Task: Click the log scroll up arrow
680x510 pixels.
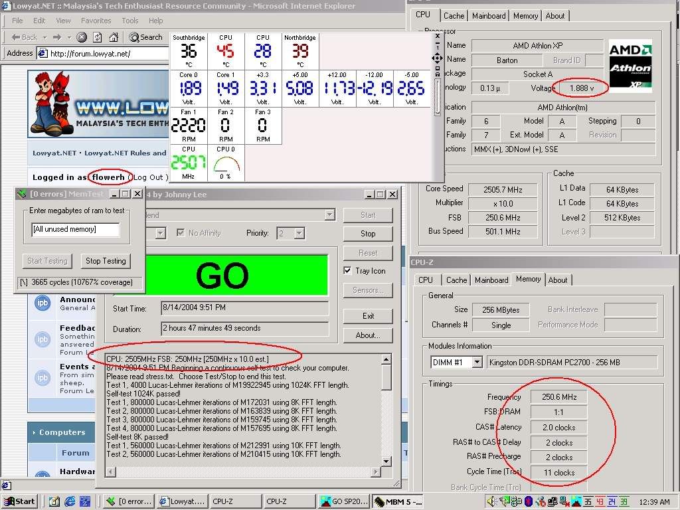Action: coord(386,359)
